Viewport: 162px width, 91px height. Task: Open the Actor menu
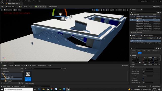pos(34,1)
